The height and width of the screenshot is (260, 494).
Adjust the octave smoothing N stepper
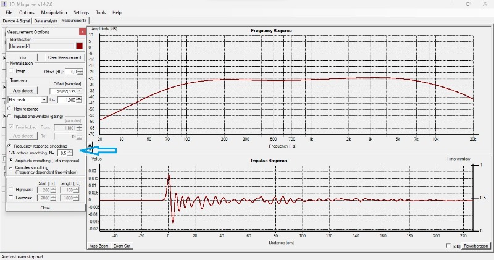pyautogui.click(x=70, y=153)
